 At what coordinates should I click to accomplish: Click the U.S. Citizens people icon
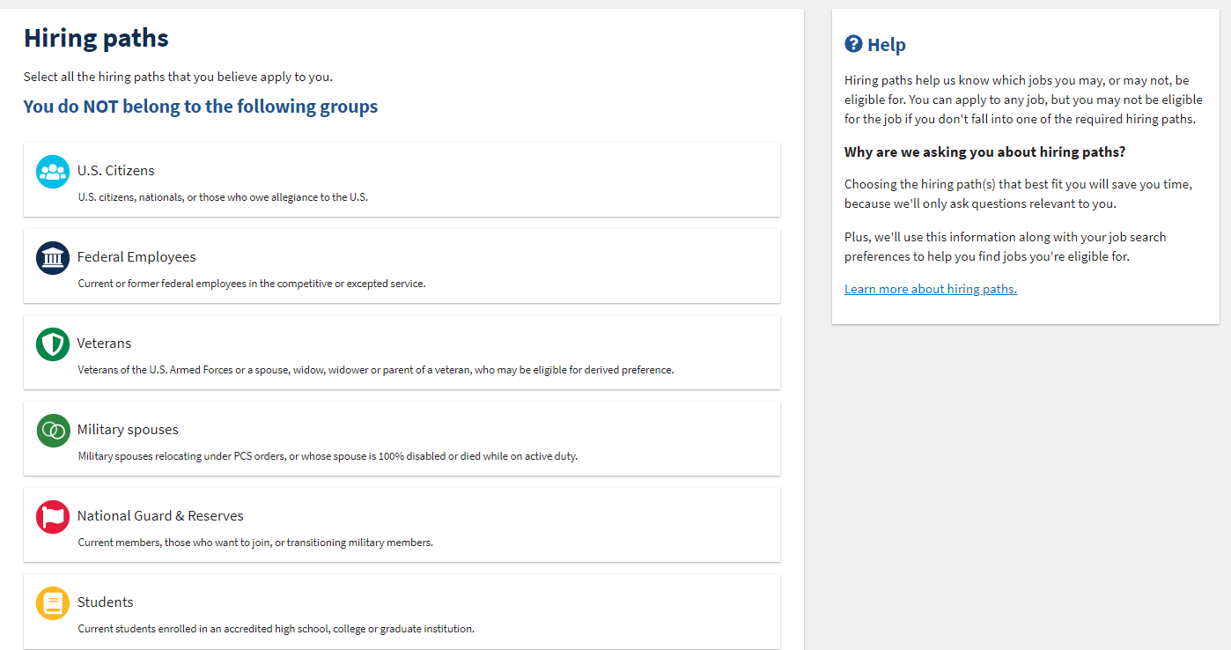(x=53, y=171)
